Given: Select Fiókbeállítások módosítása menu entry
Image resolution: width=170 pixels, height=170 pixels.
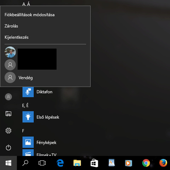Looking at the screenshot, I should point(29,15).
